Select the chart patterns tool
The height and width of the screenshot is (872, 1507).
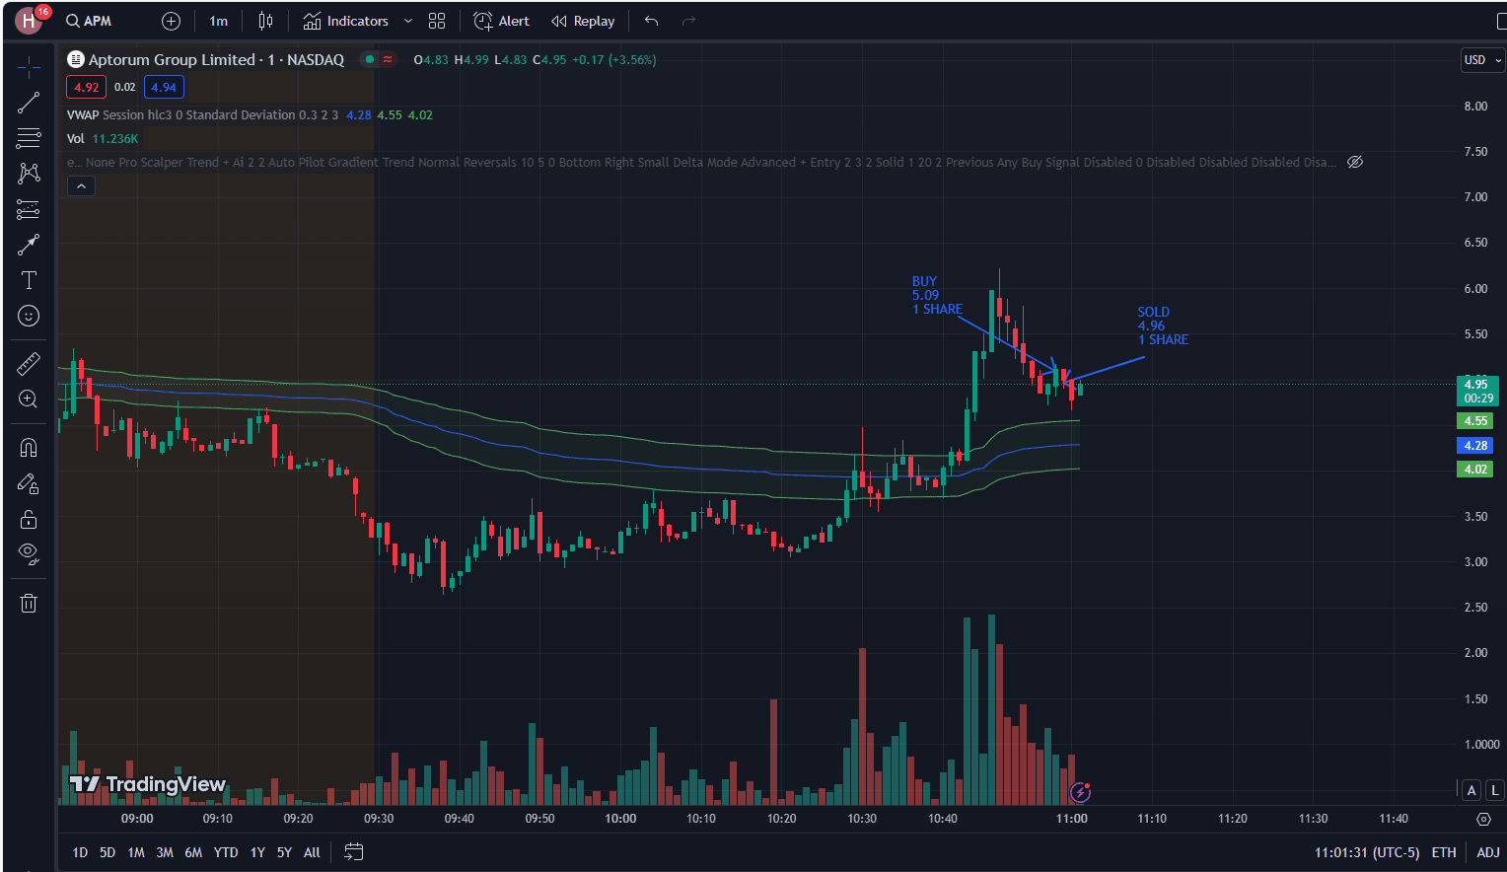pos(29,174)
